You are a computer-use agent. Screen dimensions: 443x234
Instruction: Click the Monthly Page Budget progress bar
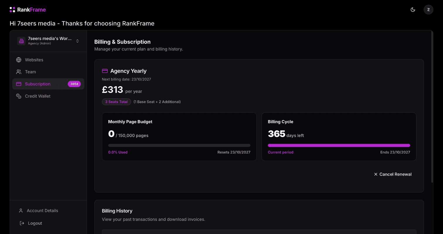pyautogui.click(x=179, y=145)
